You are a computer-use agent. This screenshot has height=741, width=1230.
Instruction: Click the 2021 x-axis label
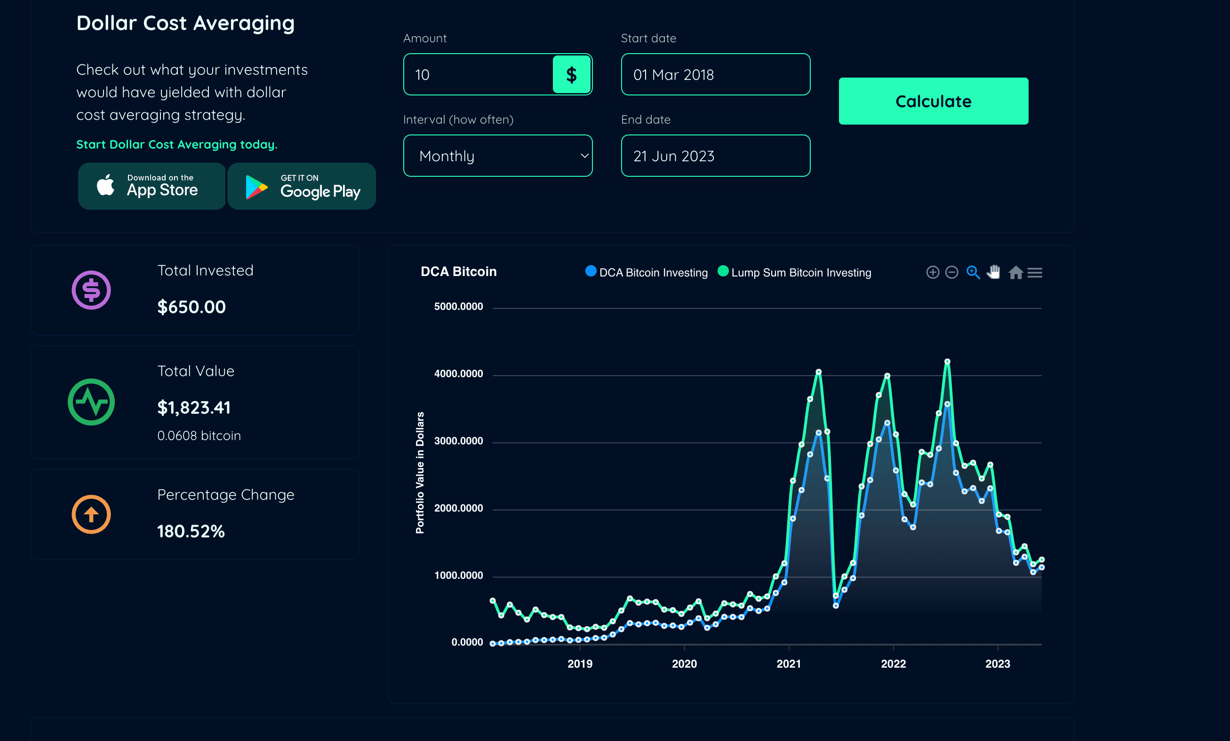click(x=789, y=664)
